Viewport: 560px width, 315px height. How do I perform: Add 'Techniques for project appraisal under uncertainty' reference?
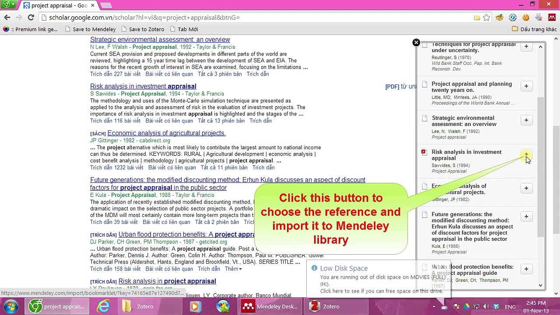click(526, 46)
